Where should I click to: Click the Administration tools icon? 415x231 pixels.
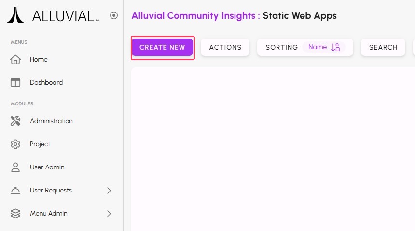coord(15,121)
